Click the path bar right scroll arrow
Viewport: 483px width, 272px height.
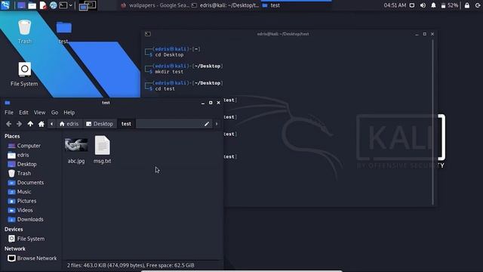pyautogui.click(x=217, y=124)
